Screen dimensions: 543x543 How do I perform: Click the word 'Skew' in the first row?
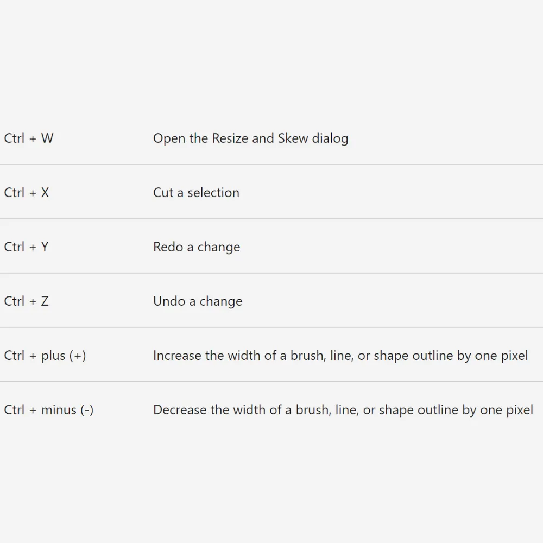coord(293,138)
